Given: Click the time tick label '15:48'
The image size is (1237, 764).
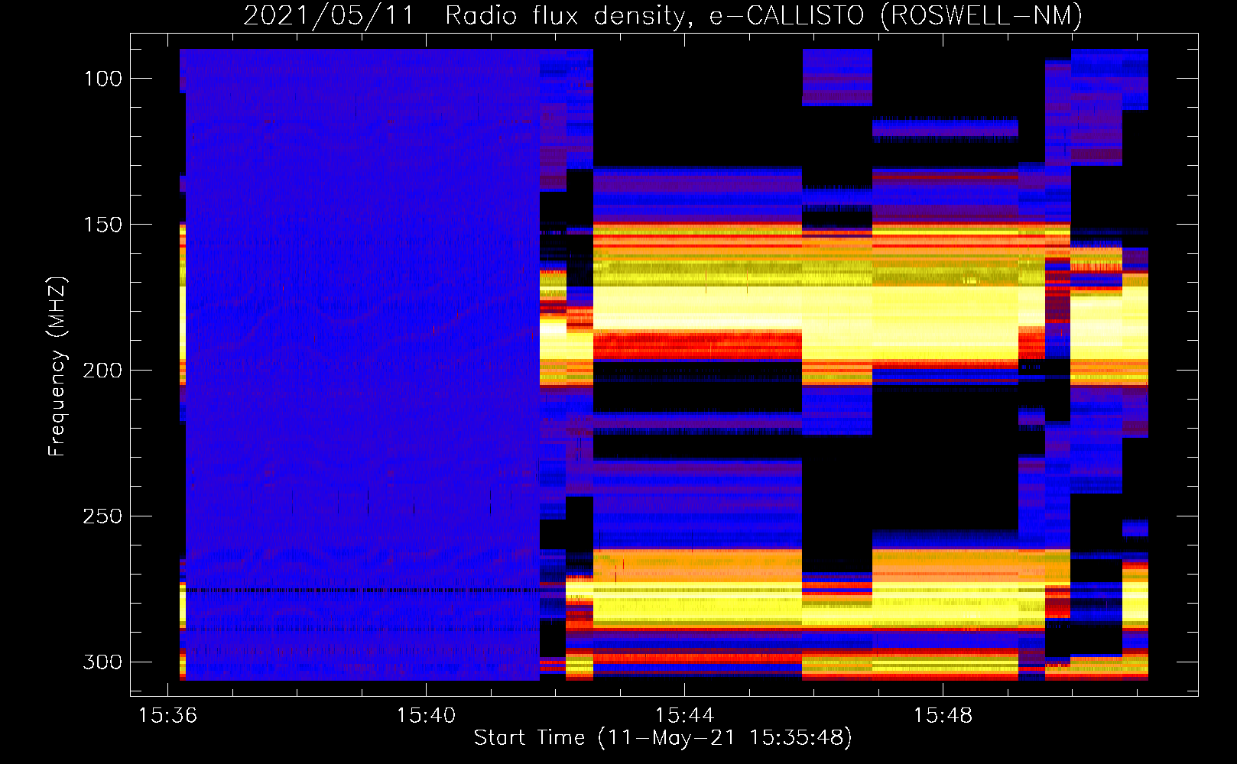Looking at the screenshot, I should tap(943, 716).
